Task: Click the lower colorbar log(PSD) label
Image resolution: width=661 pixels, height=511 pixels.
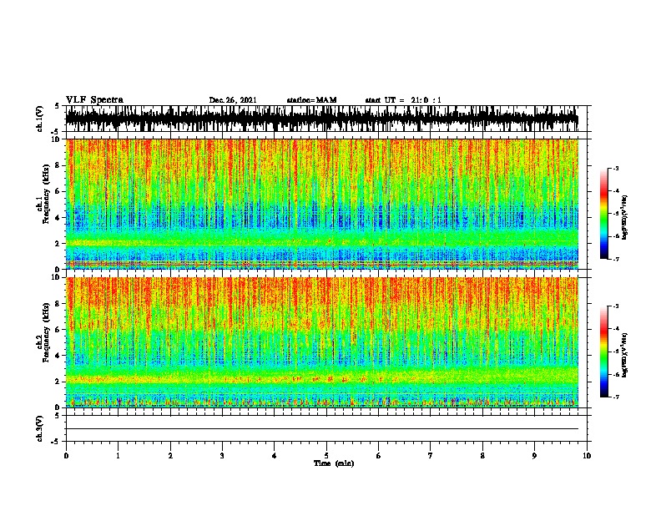Action: (x=625, y=355)
